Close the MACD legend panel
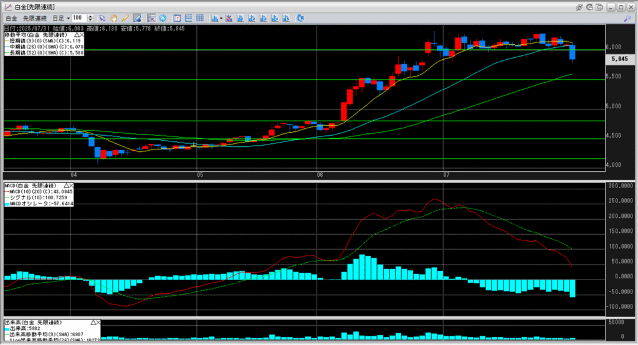This screenshot has height=345, width=638. coord(72,186)
